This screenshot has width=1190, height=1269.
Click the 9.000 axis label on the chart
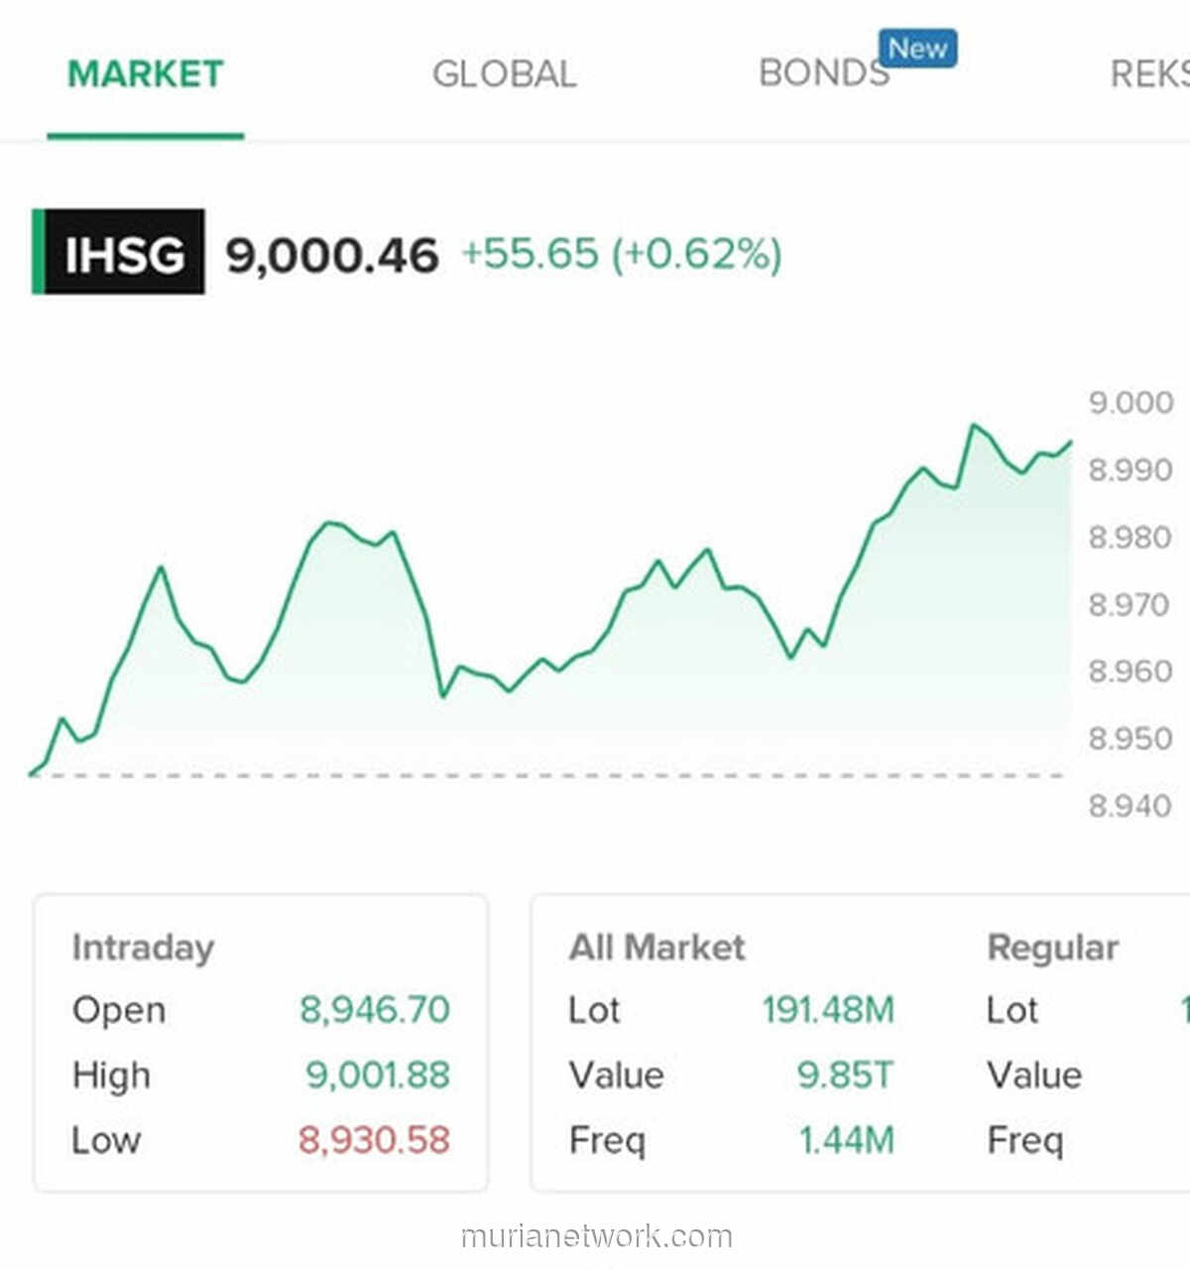click(1130, 402)
